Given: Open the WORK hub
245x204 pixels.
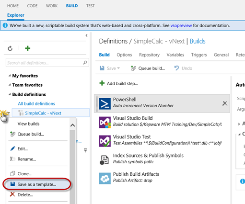Looking at the screenshot, I should [x=52, y=6].
